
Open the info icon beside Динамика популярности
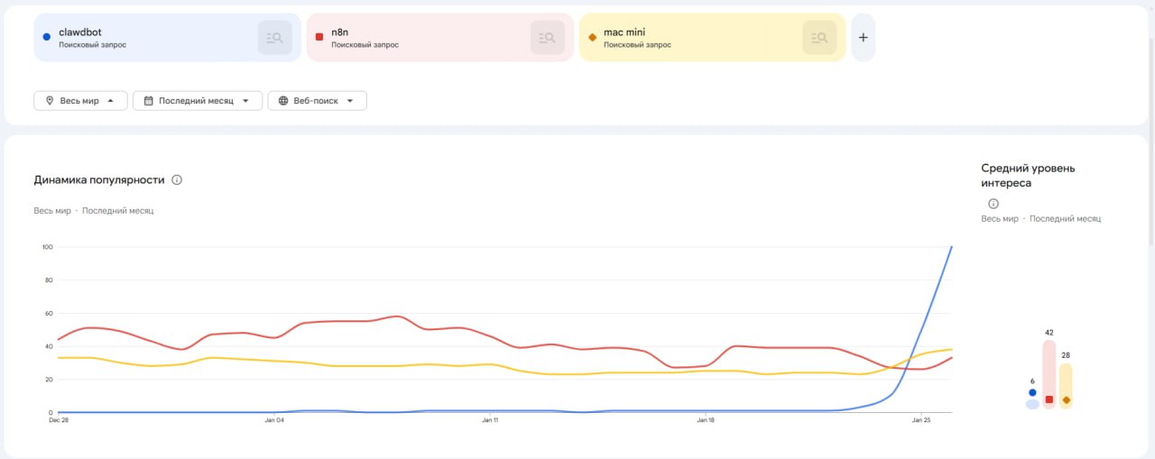coord(177,180)
